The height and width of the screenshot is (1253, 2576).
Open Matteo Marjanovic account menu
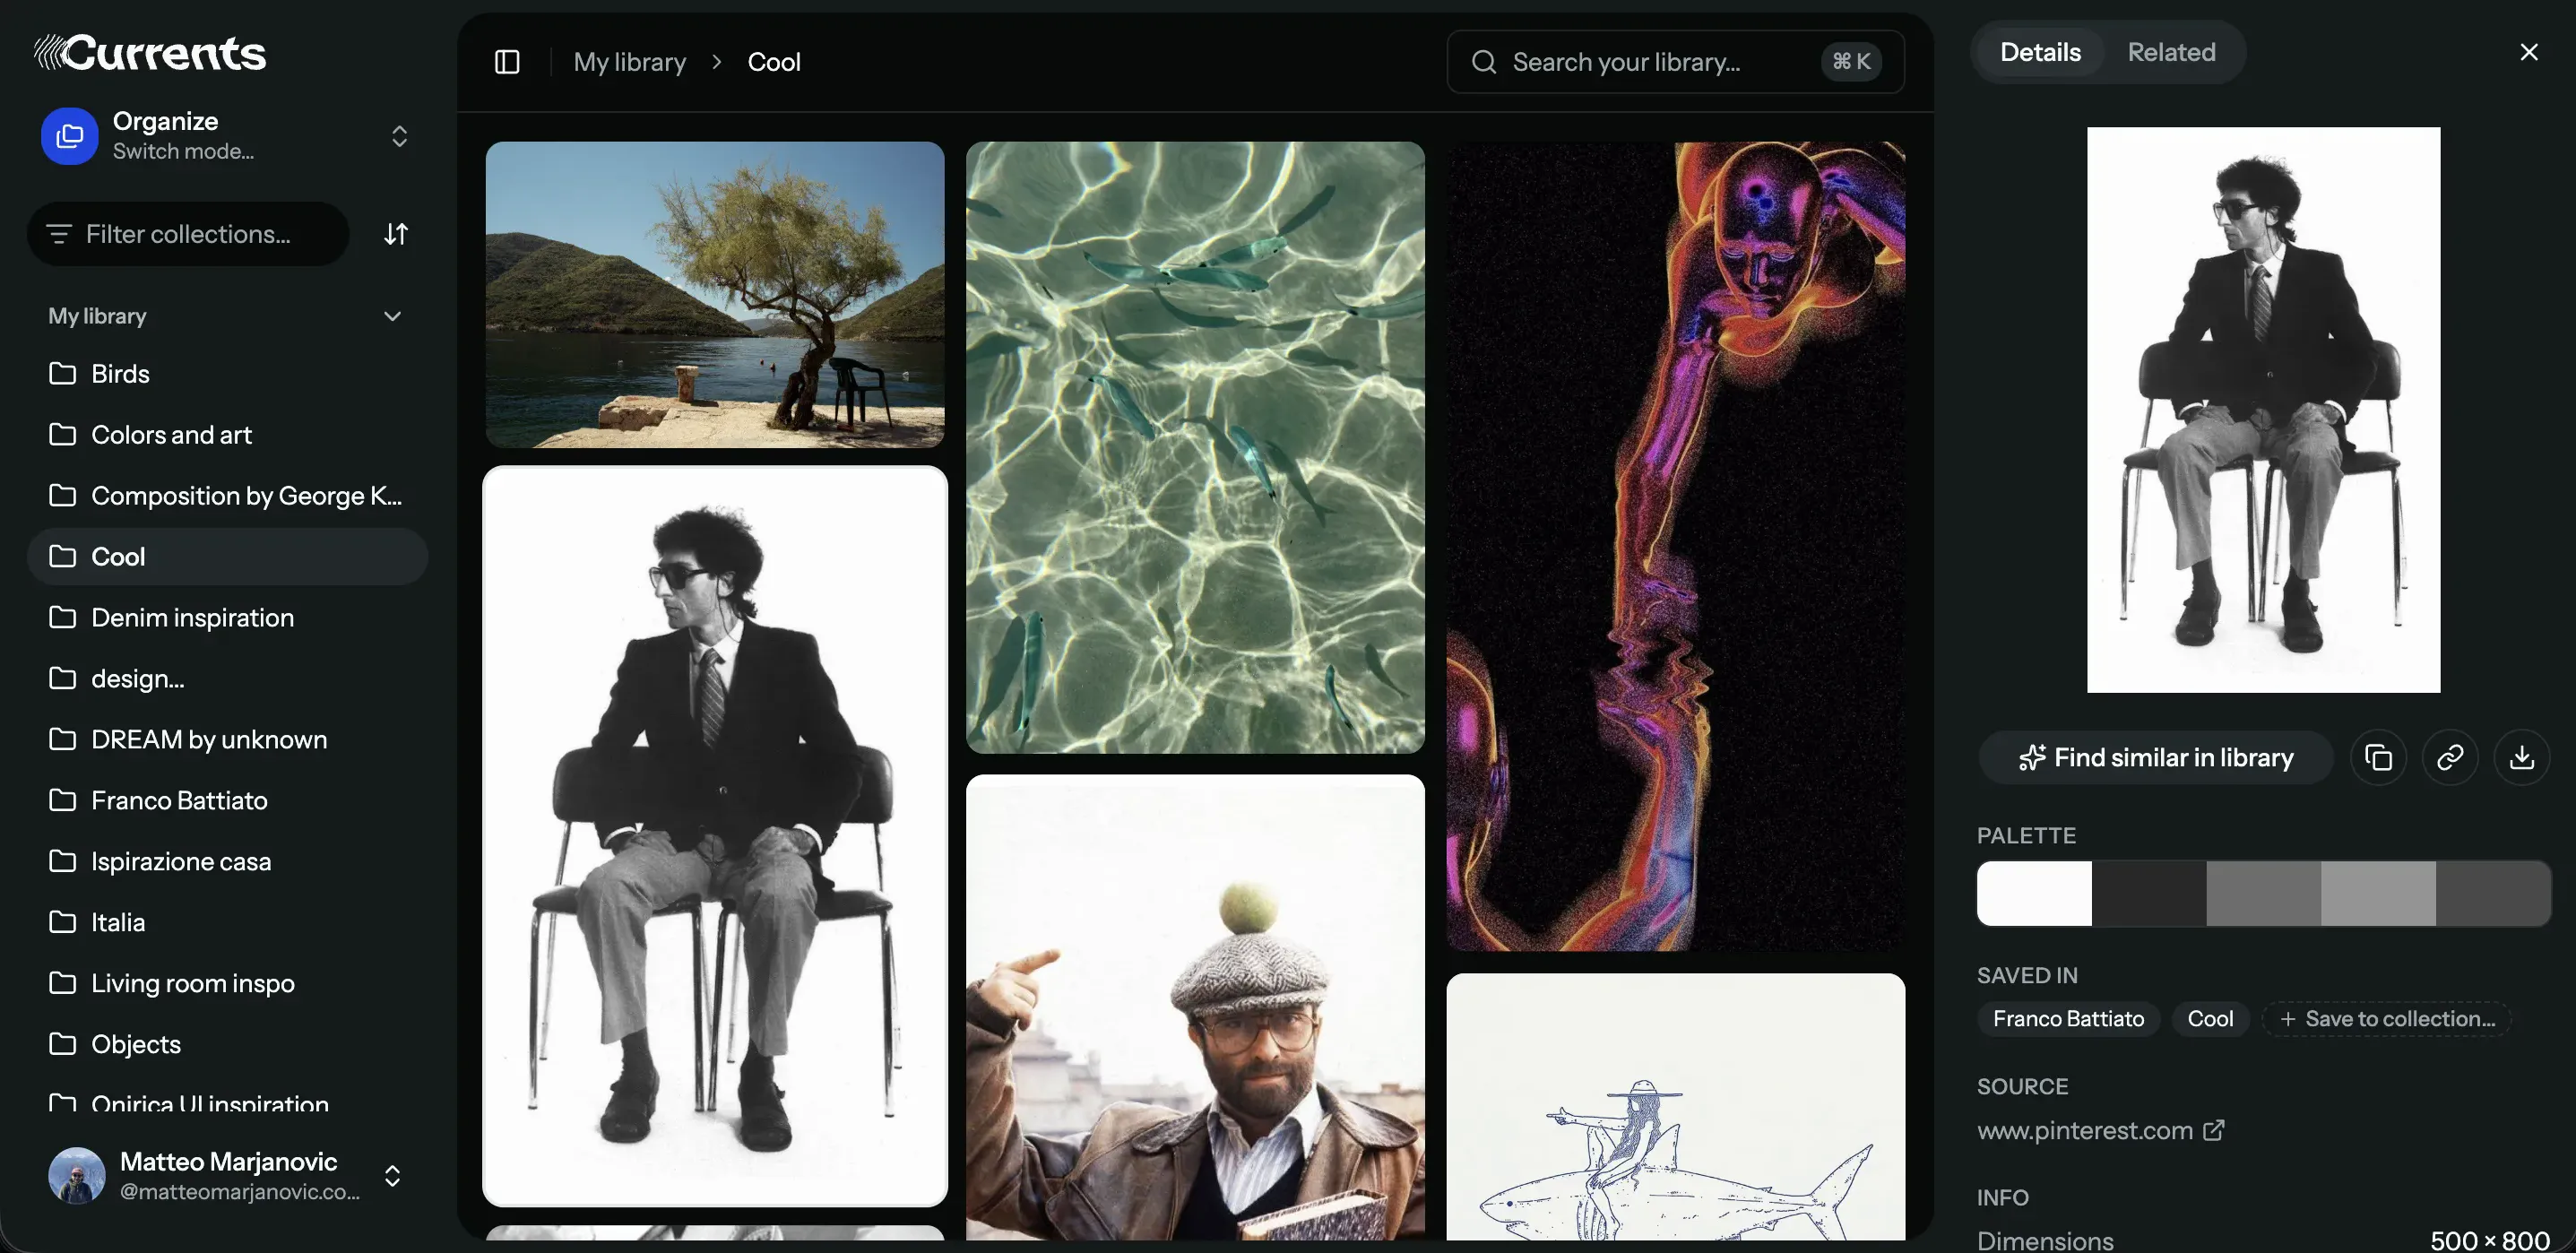point(228,1176)
